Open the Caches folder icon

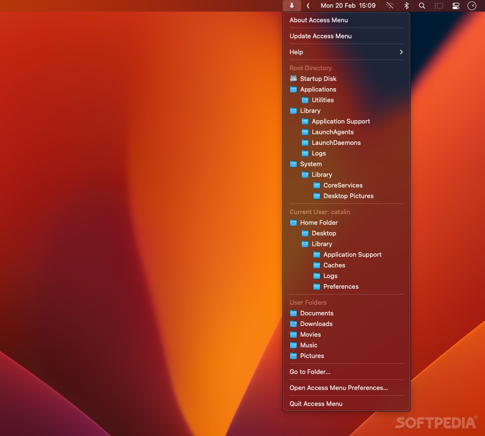tap(316, 265)
